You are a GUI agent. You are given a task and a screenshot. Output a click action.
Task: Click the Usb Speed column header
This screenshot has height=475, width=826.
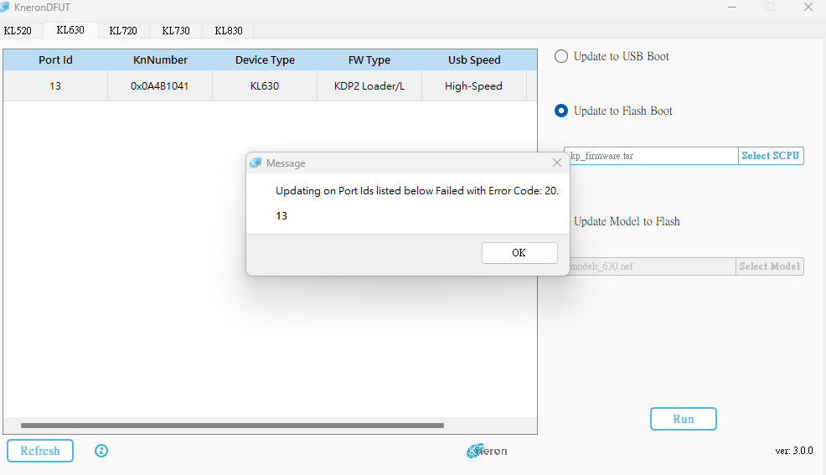tap(474, 60)
